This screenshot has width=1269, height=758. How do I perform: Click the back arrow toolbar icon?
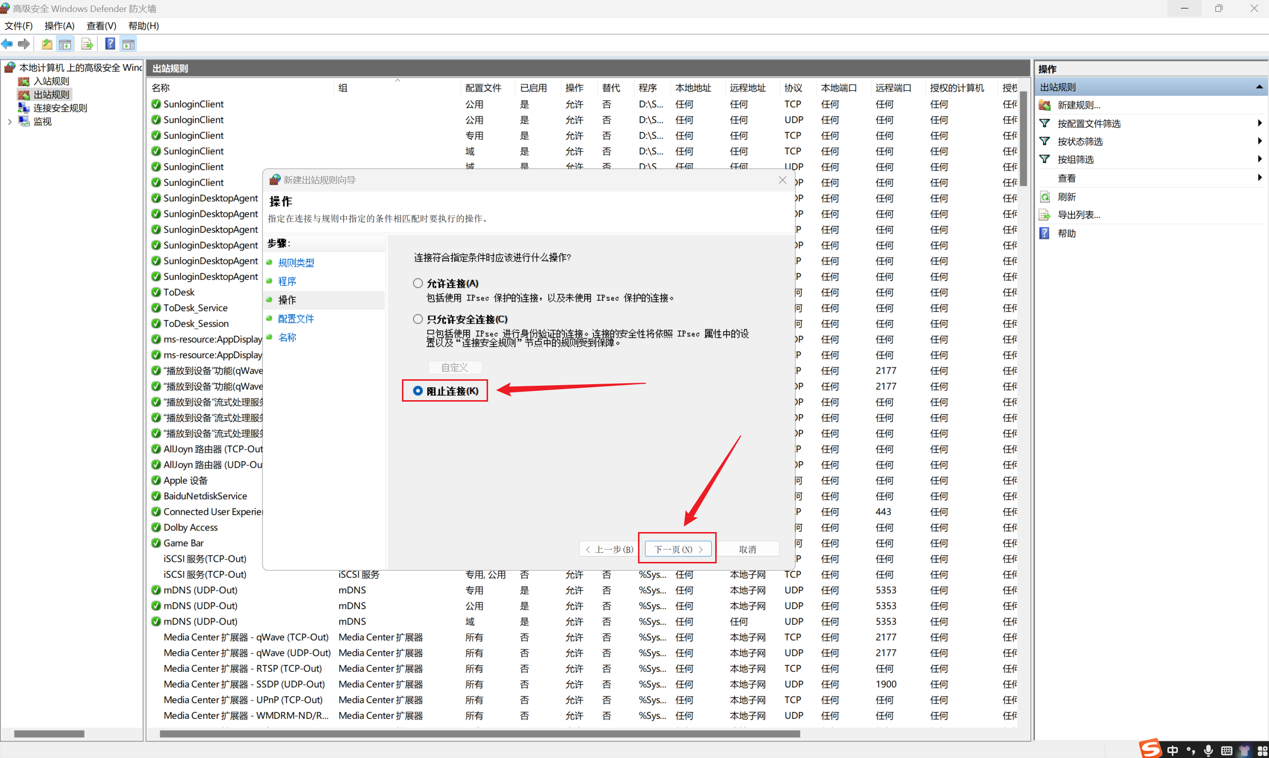7,44
